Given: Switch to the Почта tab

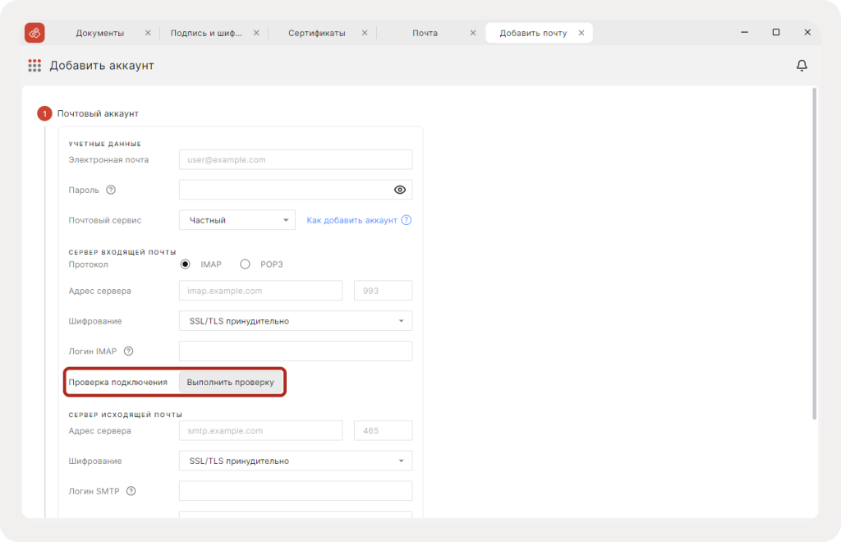Looking at the screenshot, I should click(425, 33).
